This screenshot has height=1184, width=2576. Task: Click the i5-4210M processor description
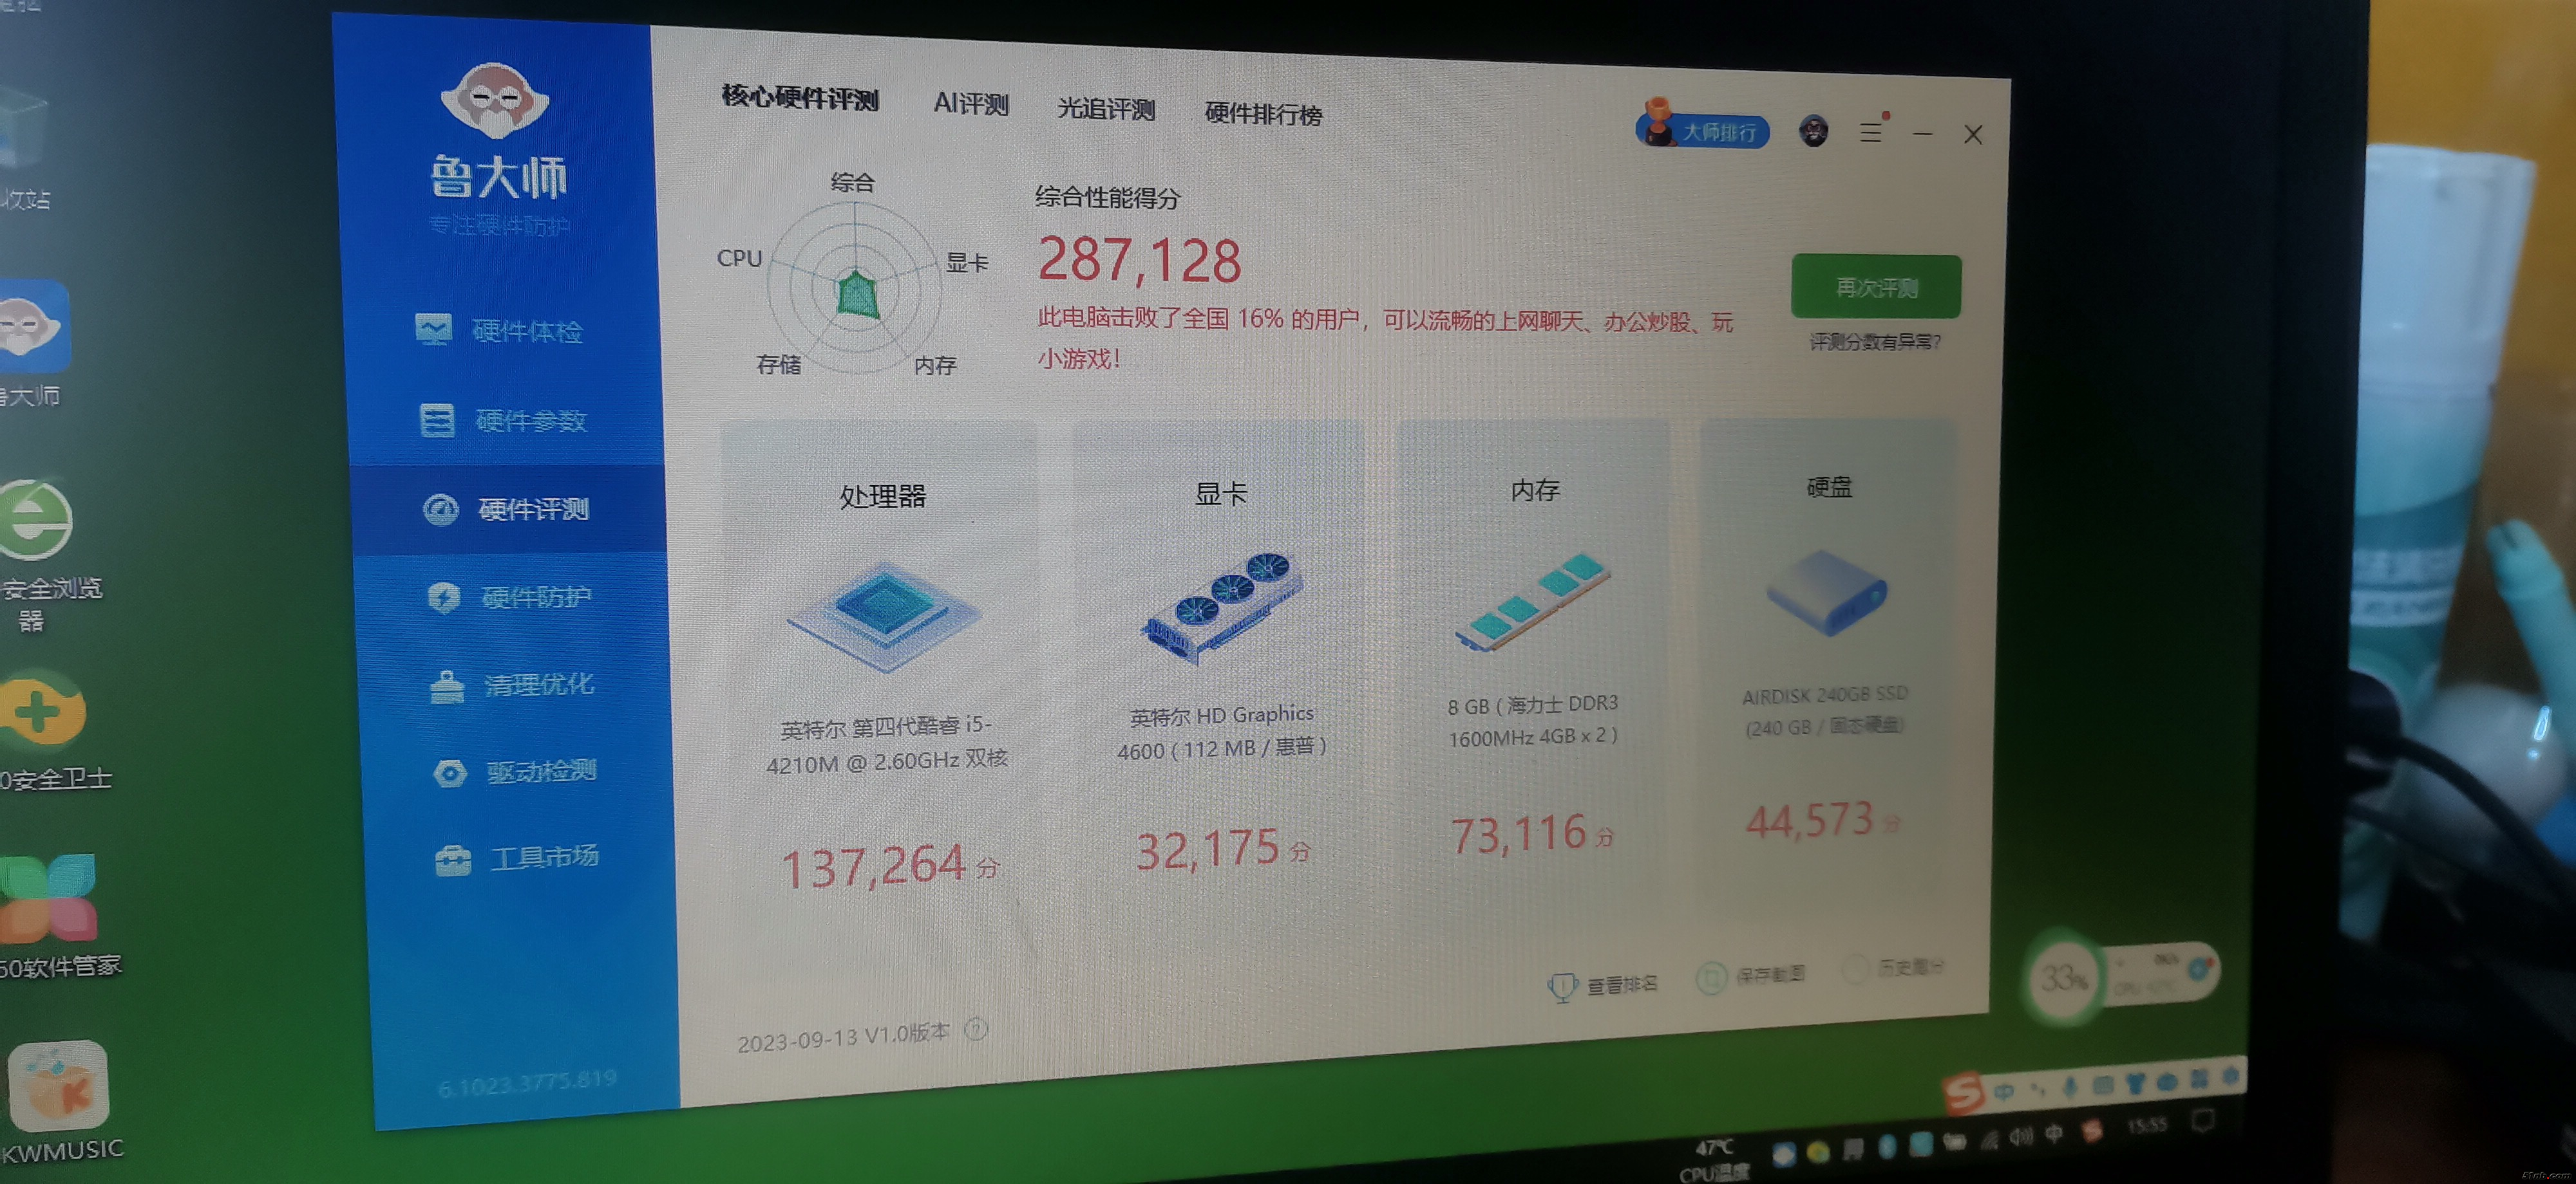tap(887, 745)
